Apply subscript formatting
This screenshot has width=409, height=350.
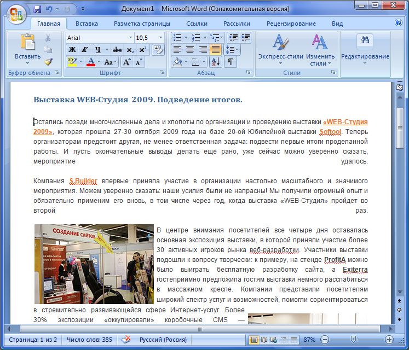[130, 50]
